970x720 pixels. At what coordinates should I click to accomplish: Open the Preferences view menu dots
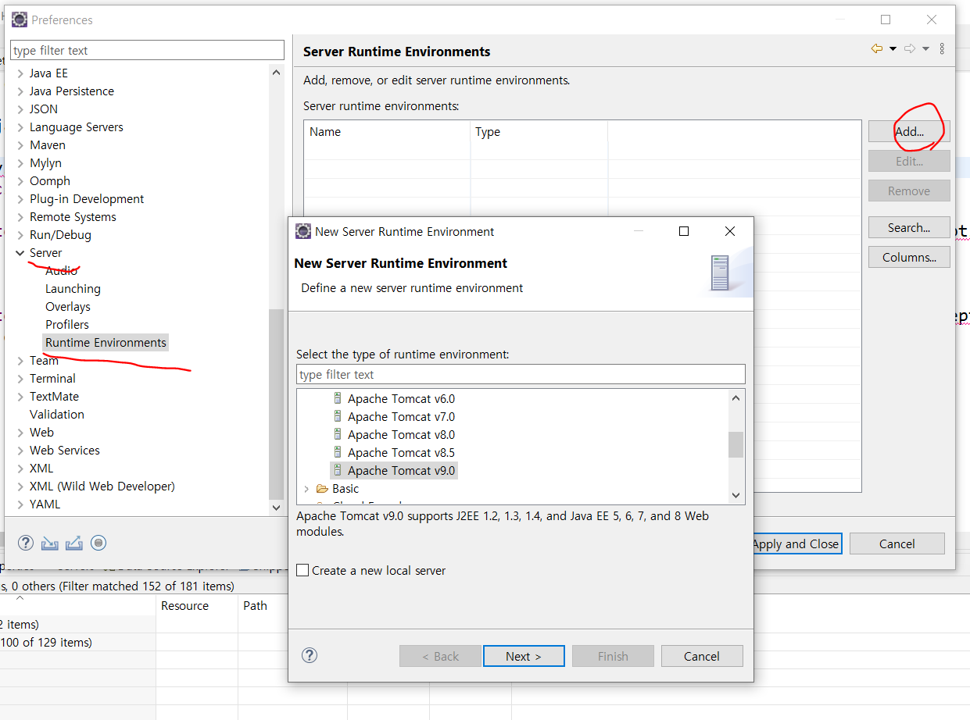(x=942, y=48)
